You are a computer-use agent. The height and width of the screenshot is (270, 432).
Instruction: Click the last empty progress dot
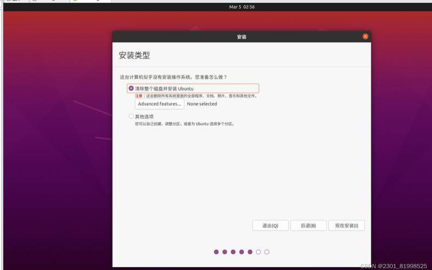tap(267, 252)
